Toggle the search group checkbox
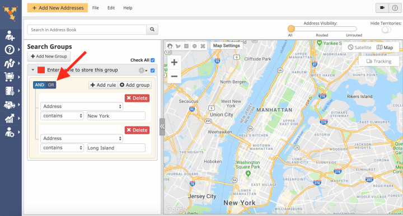This screenshot has width=403, height=216. tap(153, 70)
